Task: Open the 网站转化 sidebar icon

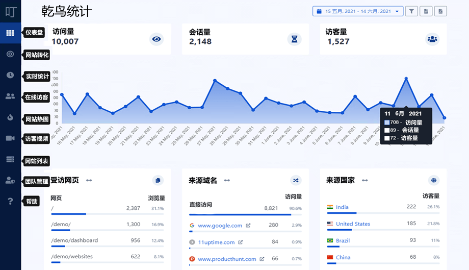Action: click(10, 54)
